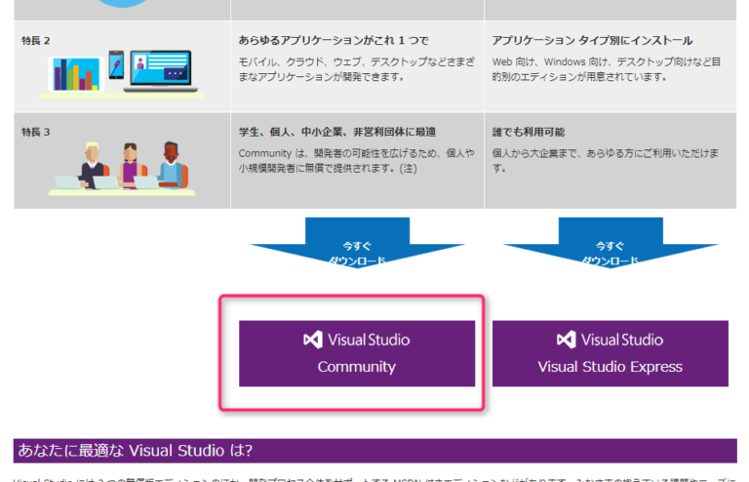Click the Visual Studio logo in Community button

(x=313, y=340)
